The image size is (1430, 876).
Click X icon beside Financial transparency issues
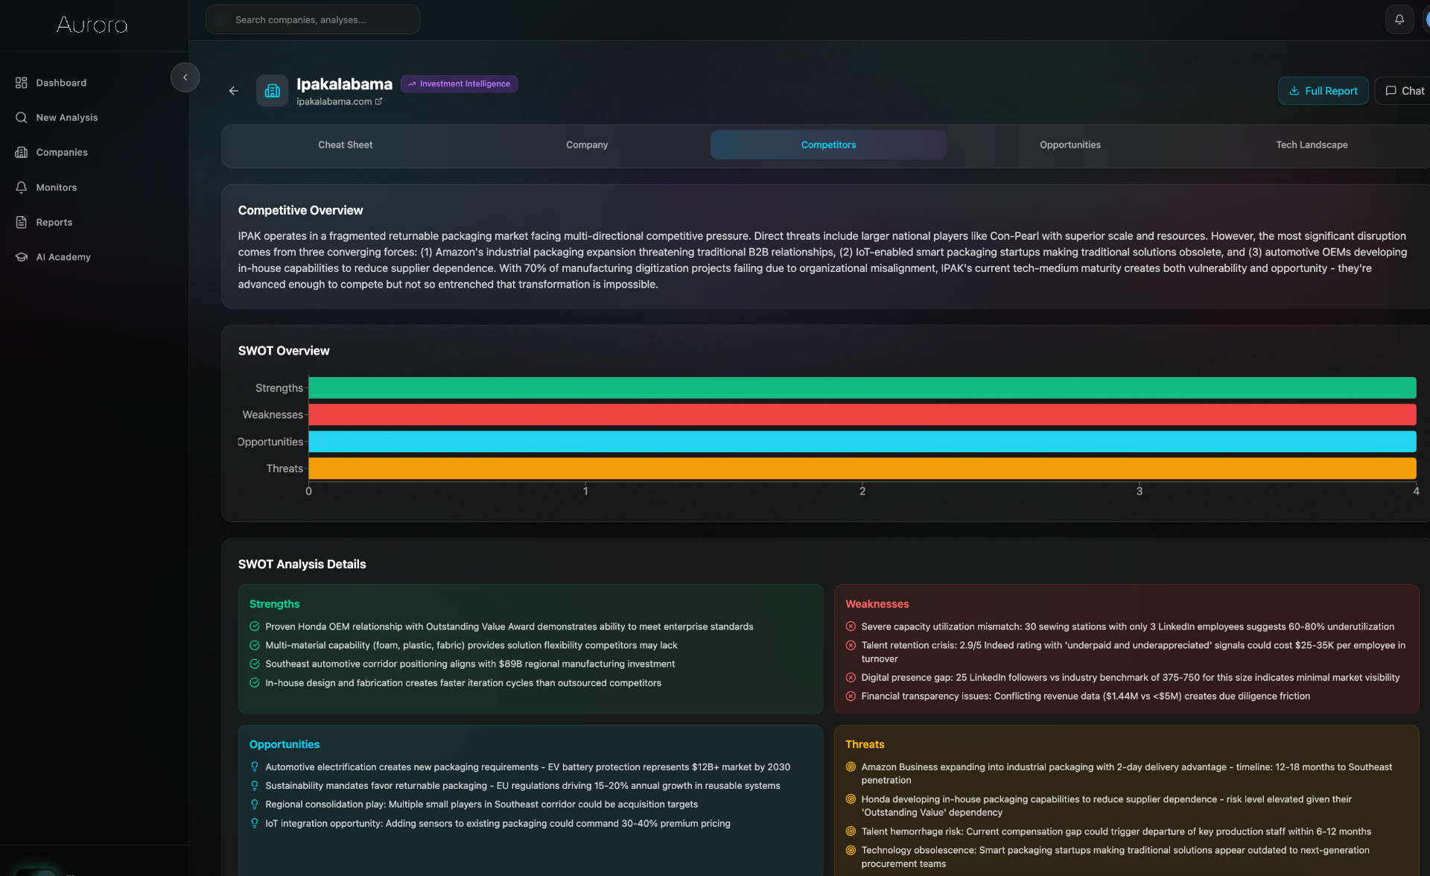[851, 696]
